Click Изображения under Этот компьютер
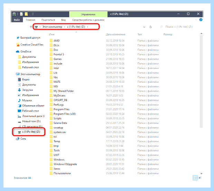This screenshot has width=214, height=191. coord(28,95)
